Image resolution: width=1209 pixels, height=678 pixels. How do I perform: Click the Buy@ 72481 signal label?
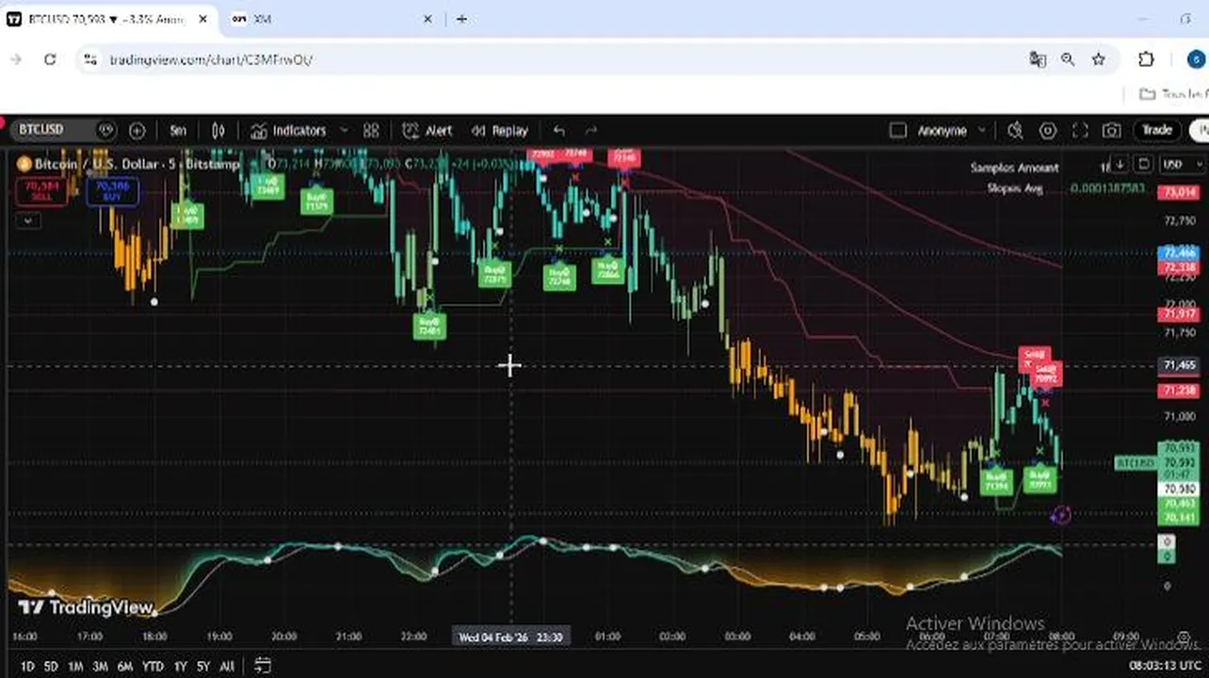[x=429, y=326]
